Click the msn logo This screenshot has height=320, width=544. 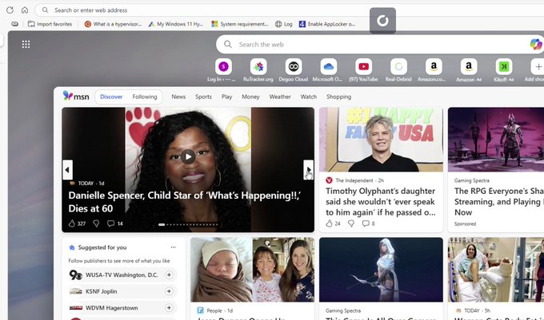coord(76,97)
